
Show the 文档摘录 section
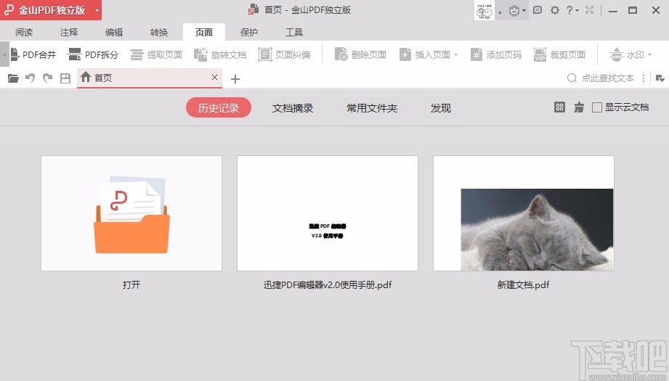click(293, 108)
